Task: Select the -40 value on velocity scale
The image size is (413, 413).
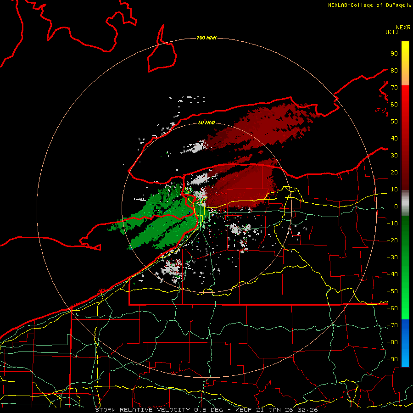Action: (x=392, y=274)
